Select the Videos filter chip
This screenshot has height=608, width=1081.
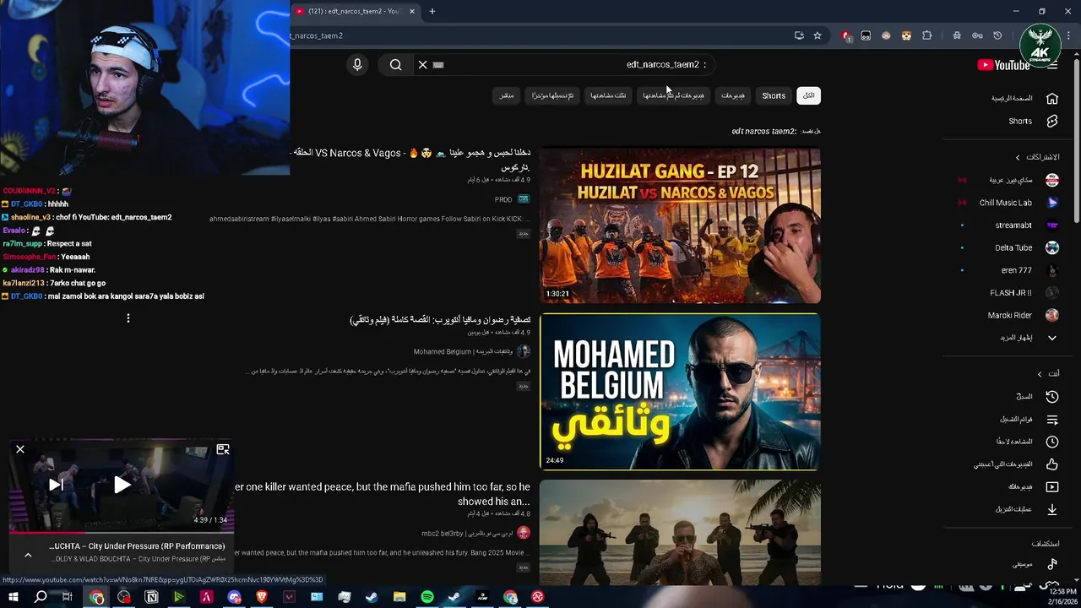(x=733, y=95)
